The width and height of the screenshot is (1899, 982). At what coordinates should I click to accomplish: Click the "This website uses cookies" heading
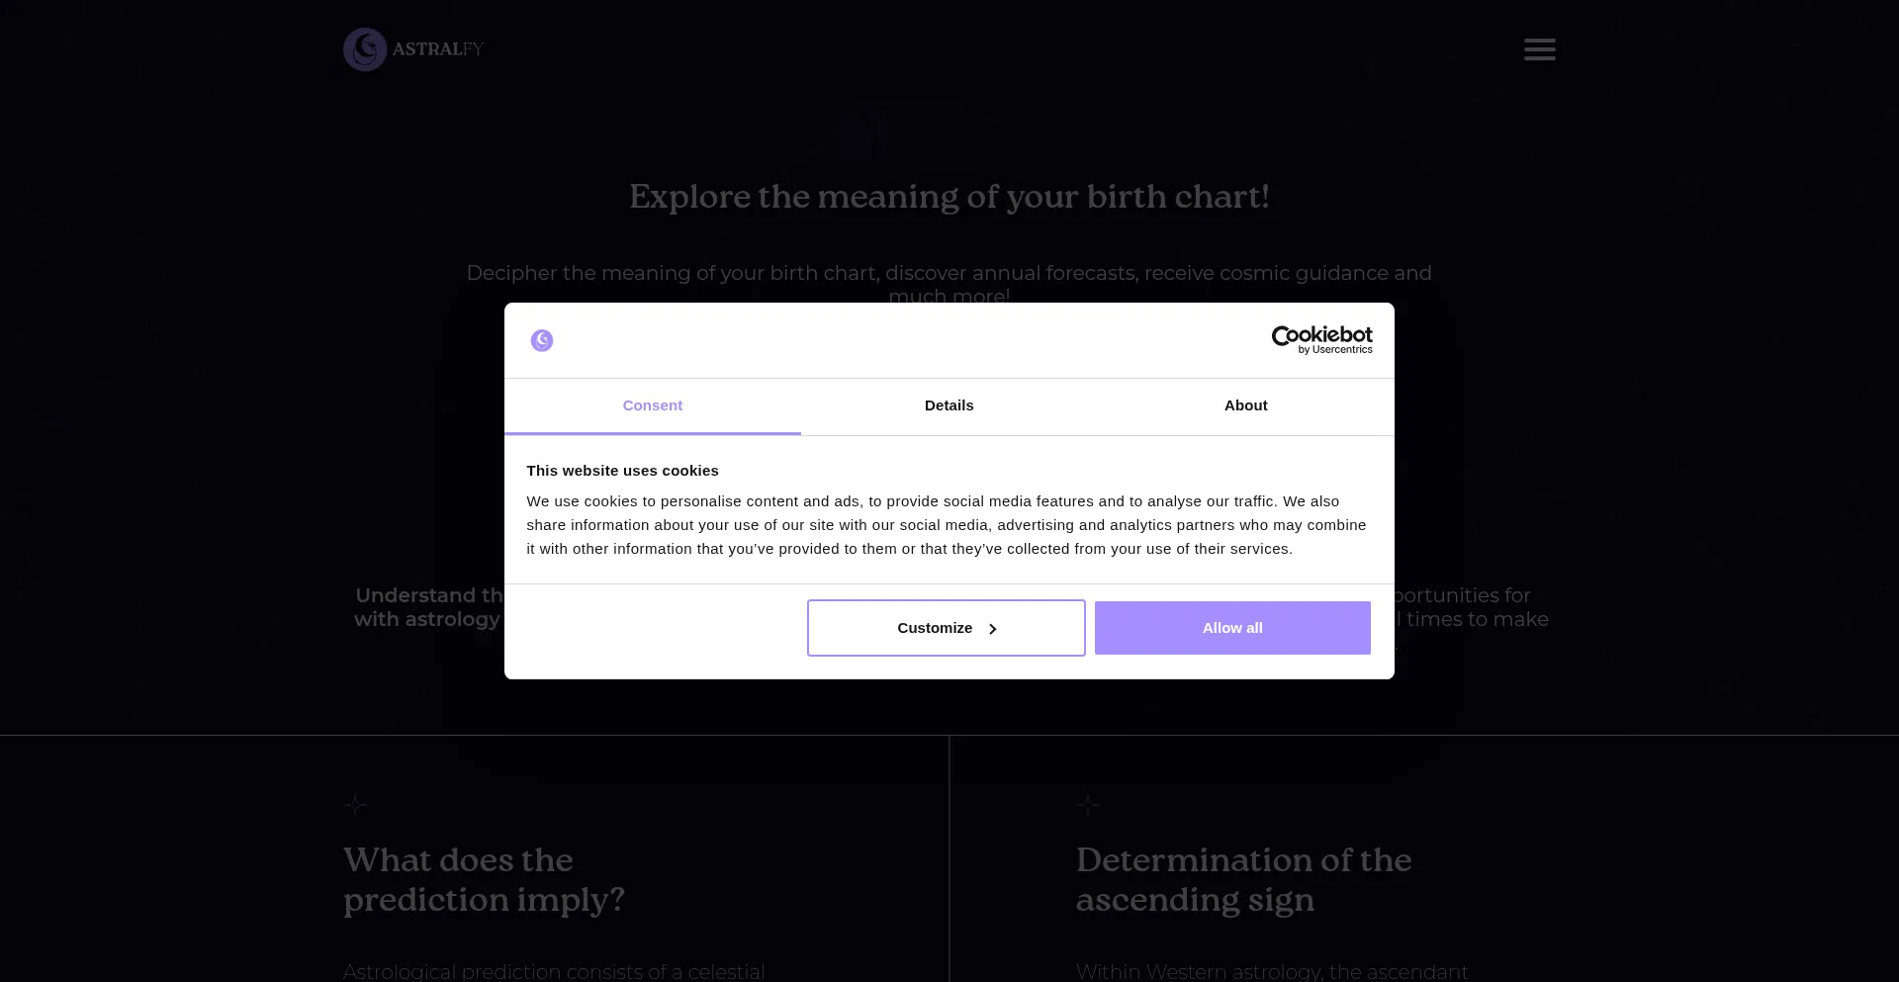[x=622, y=471]
